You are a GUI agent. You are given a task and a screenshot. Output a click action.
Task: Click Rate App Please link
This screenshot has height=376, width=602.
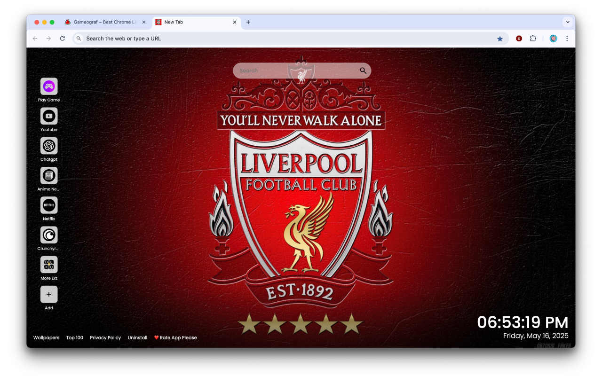pos(175,337)
